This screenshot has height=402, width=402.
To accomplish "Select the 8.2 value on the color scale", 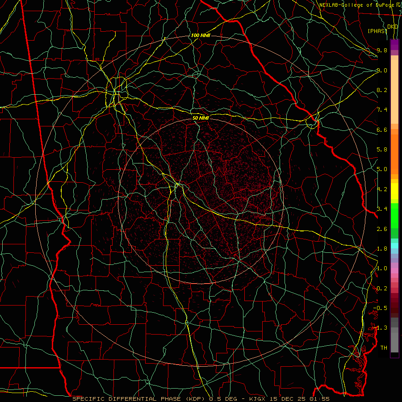I will 382,90.
